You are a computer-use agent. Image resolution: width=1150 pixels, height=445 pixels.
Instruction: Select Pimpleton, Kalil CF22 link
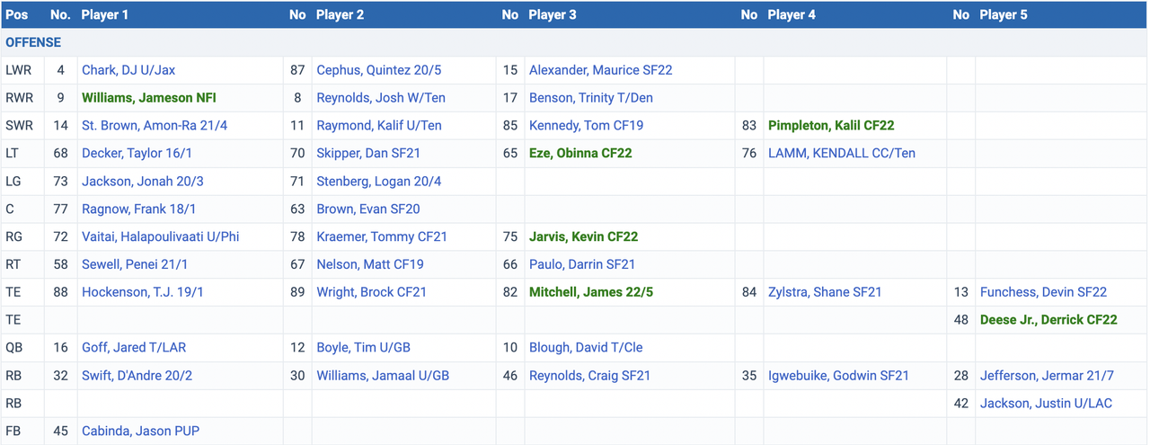830,126
